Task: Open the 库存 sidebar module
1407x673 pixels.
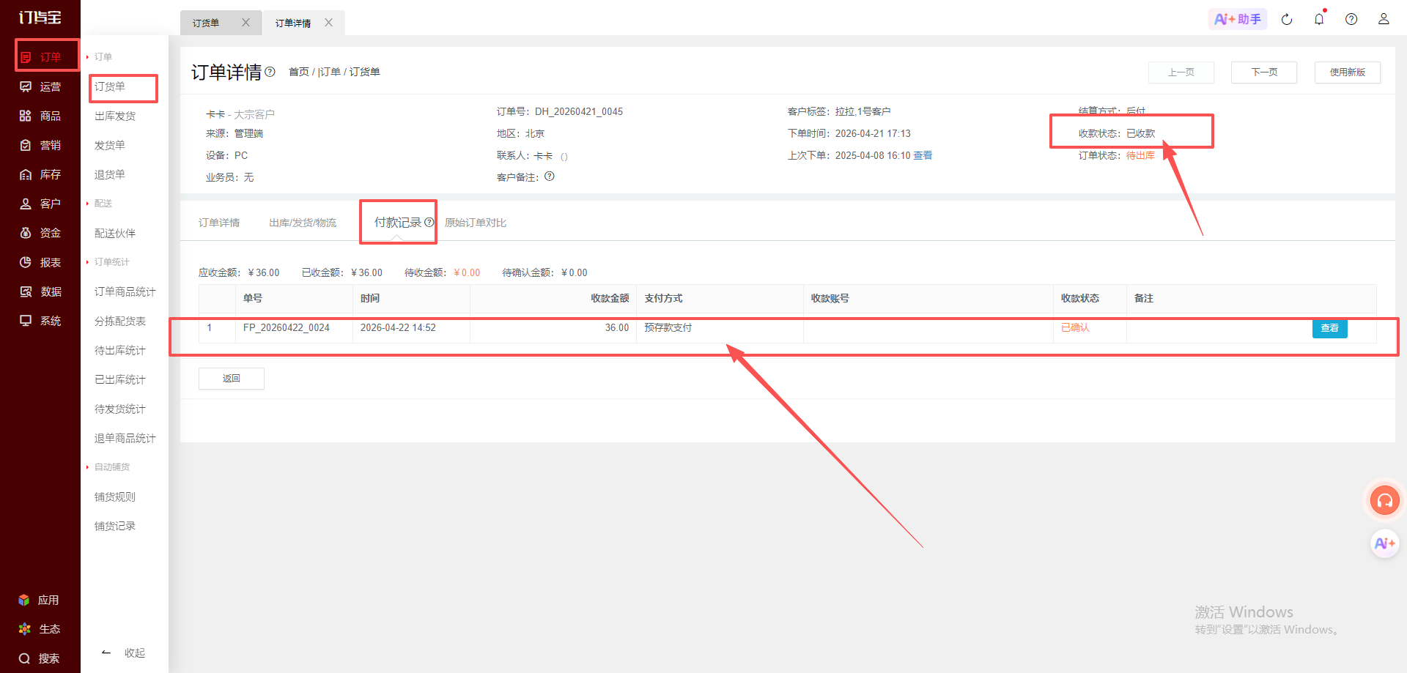Action: coord(40,174)
